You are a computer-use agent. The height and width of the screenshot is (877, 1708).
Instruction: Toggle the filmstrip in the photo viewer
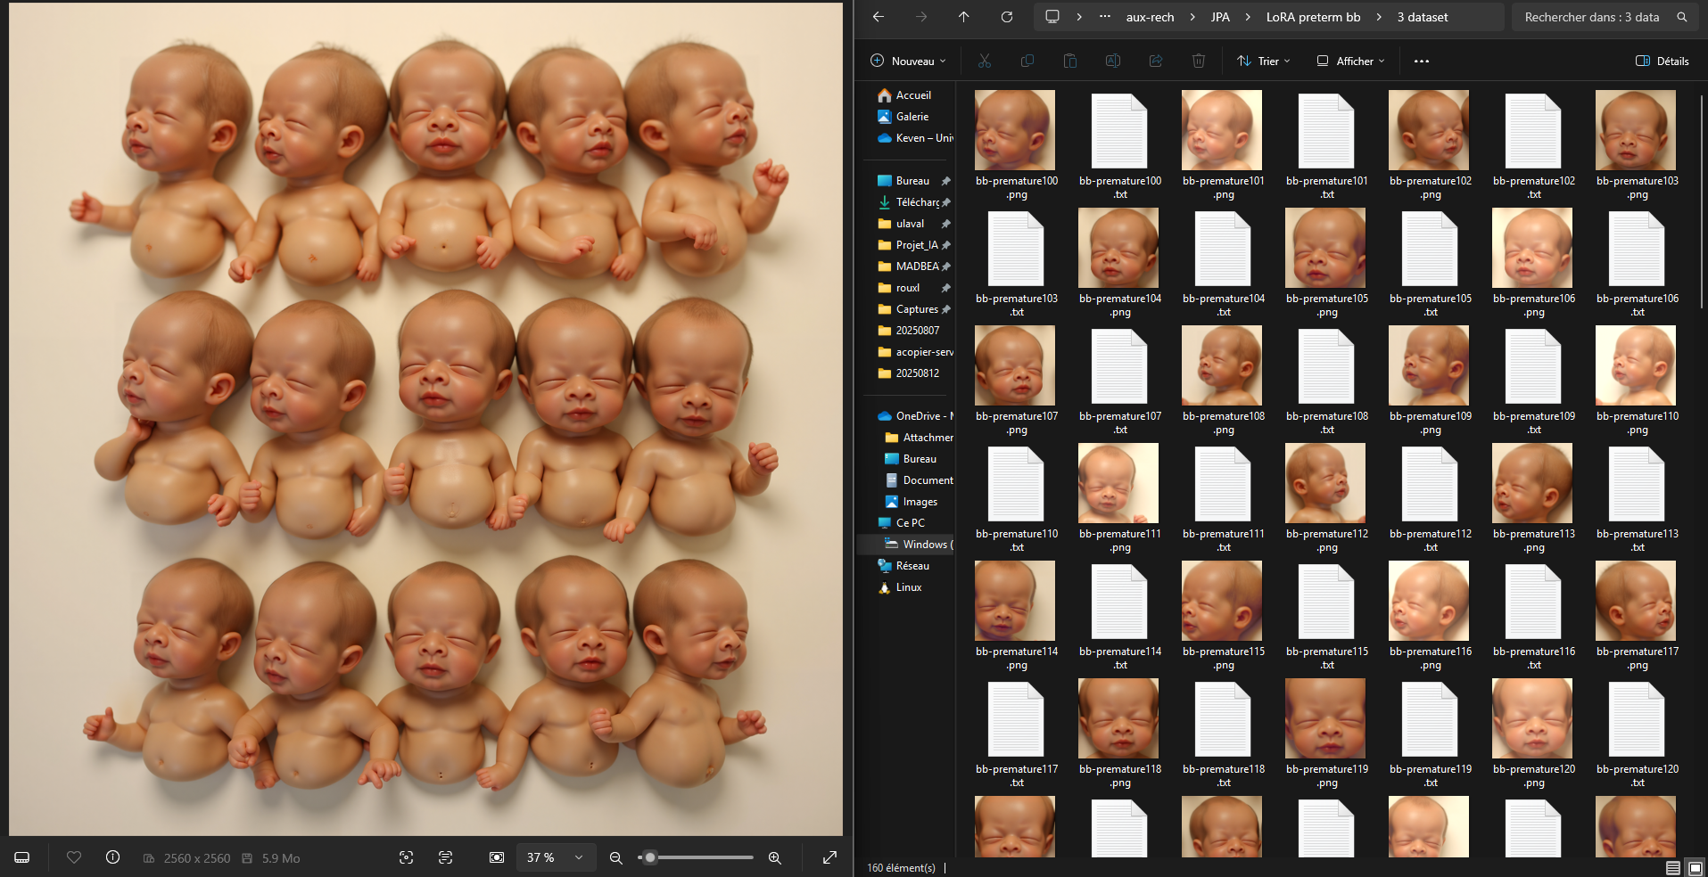tap(22, 857)
